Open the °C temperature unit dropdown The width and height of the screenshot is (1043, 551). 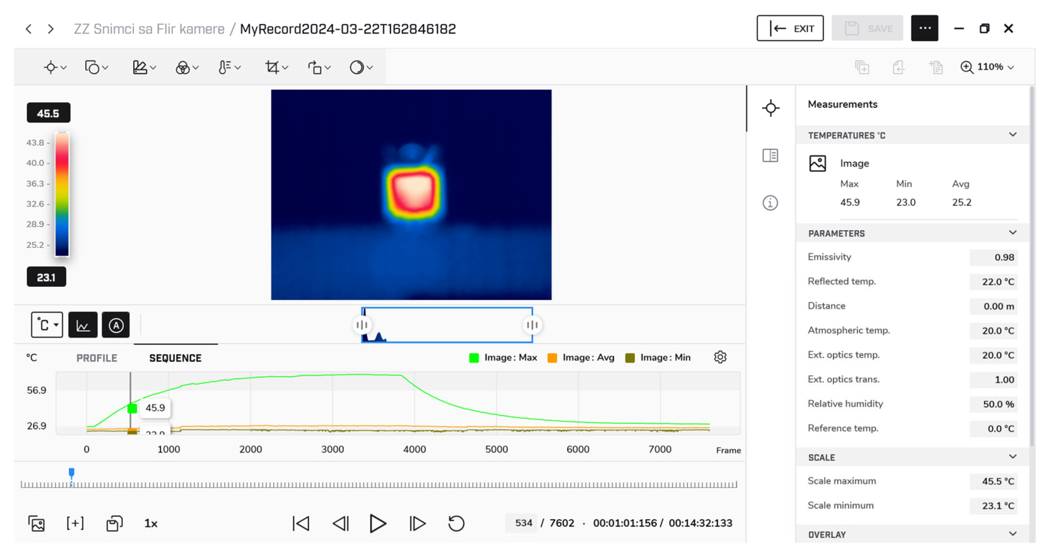(x=47, y=325)
